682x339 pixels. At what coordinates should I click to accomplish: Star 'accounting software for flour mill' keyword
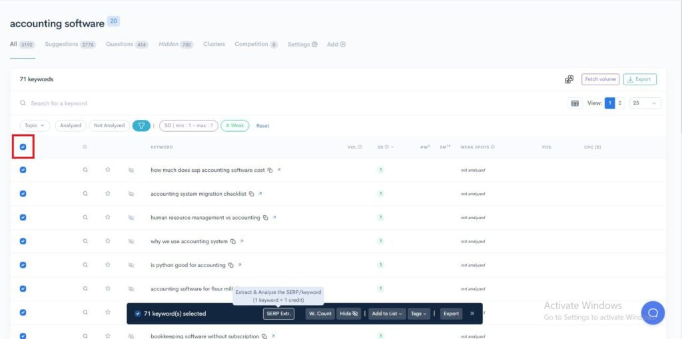(x=107, y=288)
